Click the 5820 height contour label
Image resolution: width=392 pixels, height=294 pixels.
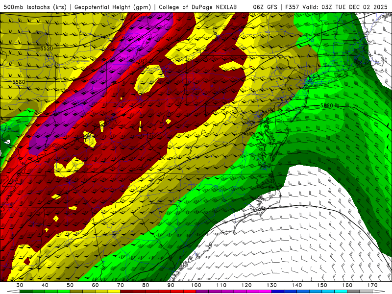327,105
